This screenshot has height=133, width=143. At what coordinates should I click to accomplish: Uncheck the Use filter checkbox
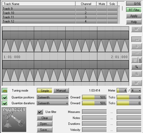pyautogui.click(x=40, y=112)
